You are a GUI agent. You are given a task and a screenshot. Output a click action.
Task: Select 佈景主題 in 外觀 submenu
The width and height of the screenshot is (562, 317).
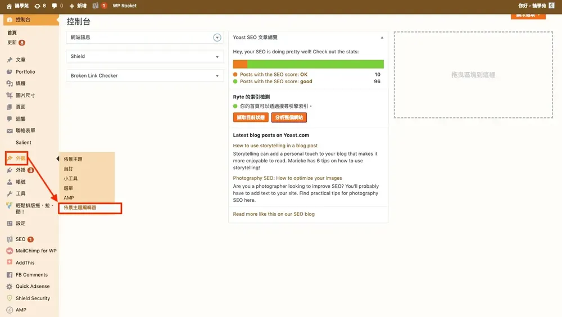pos(73,159)
